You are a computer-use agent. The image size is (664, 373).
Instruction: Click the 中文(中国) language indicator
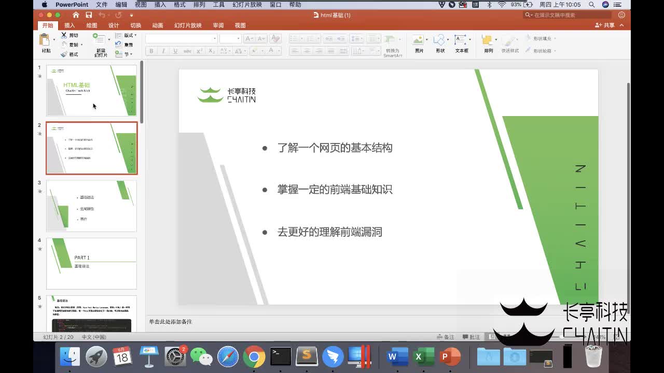(94, 337)
